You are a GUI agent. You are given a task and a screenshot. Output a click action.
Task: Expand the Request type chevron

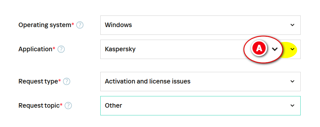coord(293,81)
